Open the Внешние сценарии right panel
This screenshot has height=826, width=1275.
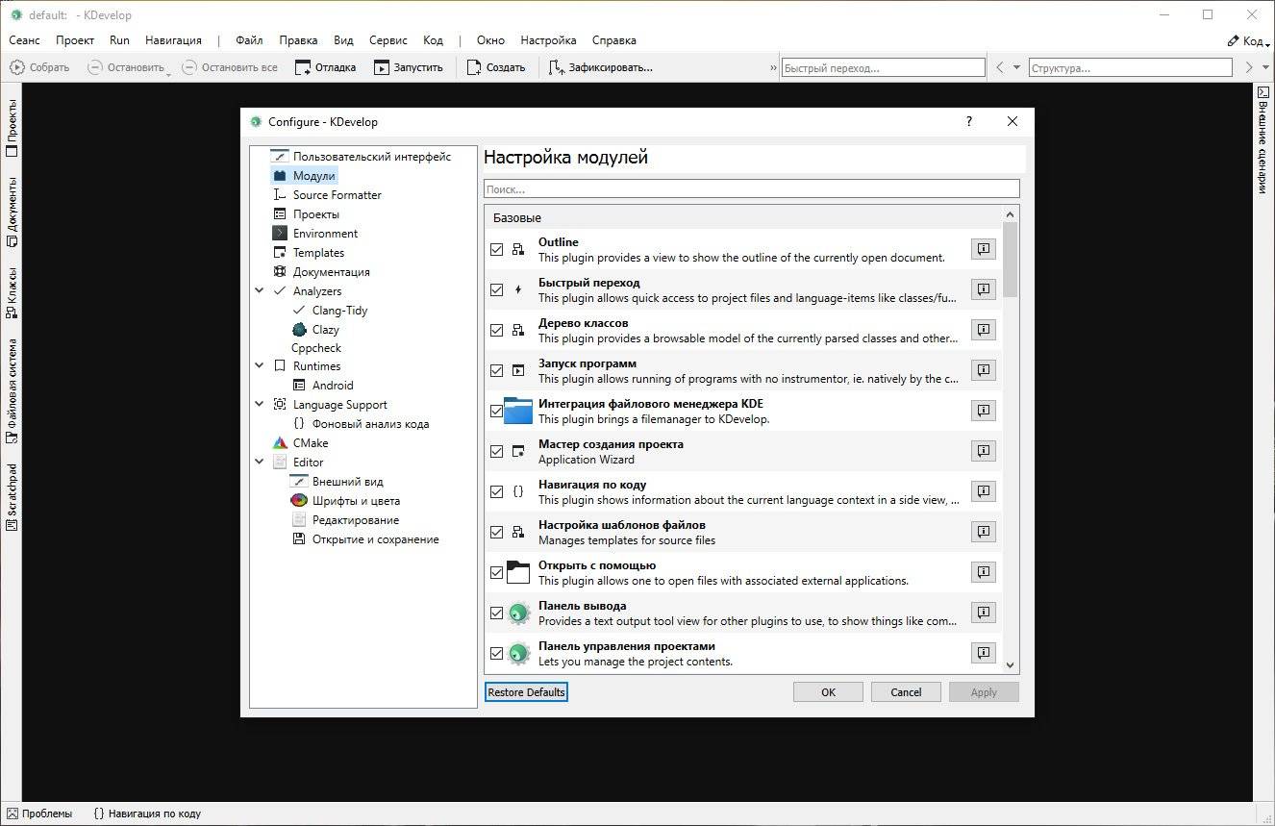pyautogui.click(x=1263, y=140)
